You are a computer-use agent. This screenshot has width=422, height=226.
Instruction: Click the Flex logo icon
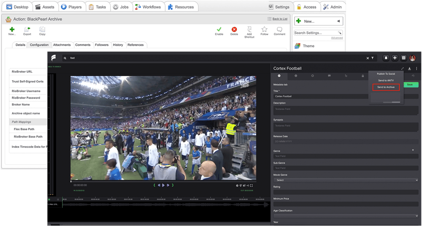(x=53, y=58)
